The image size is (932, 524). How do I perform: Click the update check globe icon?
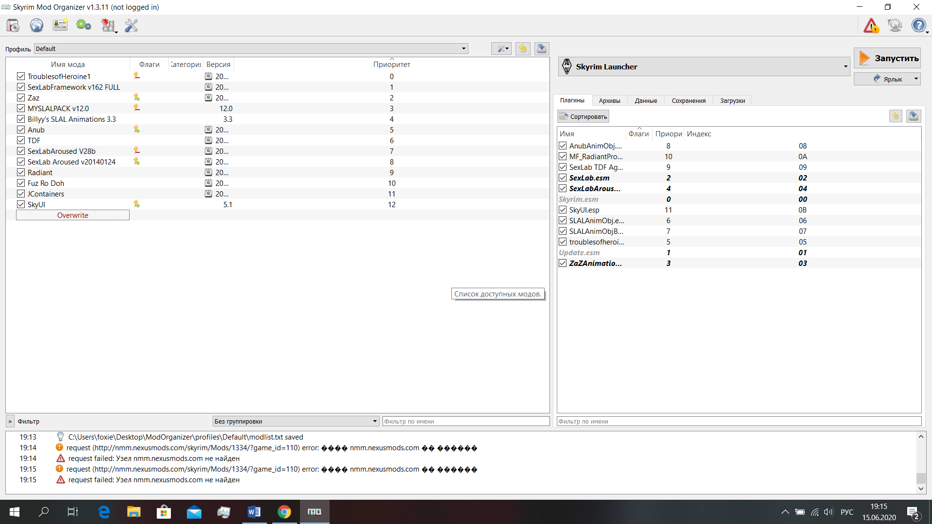click(x=895, y=25)
